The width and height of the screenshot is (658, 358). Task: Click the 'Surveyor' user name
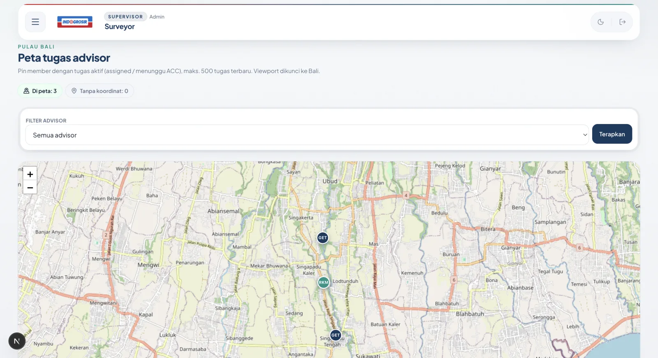[120, 27]
